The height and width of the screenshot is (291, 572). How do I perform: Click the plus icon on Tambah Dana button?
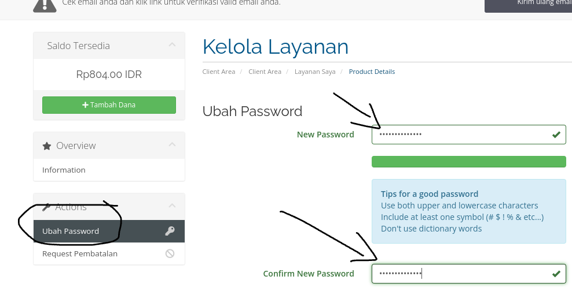click(x=85, y=105)
